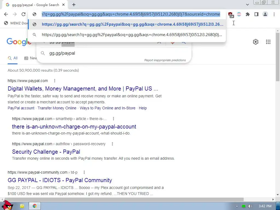Open the tab search chevron dropdown
The width and height of the screenshot is (280, 210).
[x=247, y=5]
